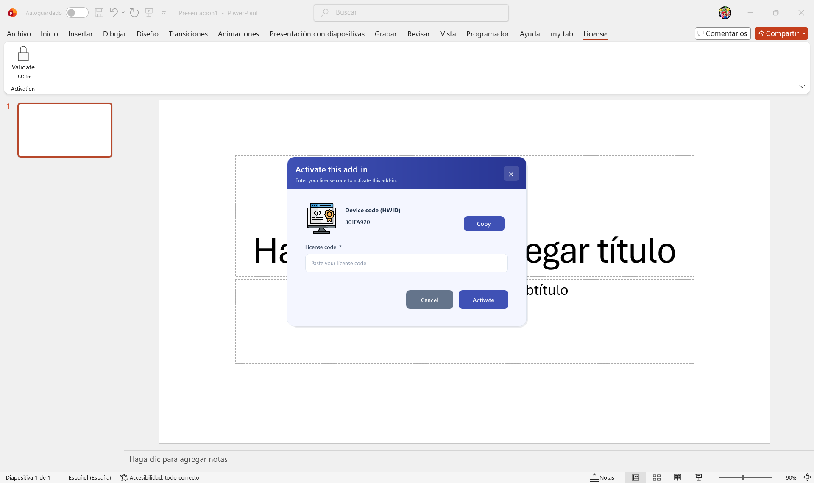Click the 90% zoom level value
The image size is (814, 483).
(791, 477)
